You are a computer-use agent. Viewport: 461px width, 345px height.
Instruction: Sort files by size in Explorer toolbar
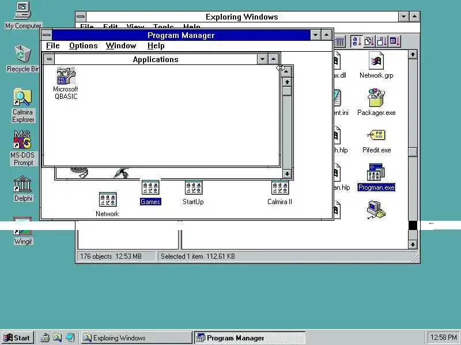click(x=382, y=41)
